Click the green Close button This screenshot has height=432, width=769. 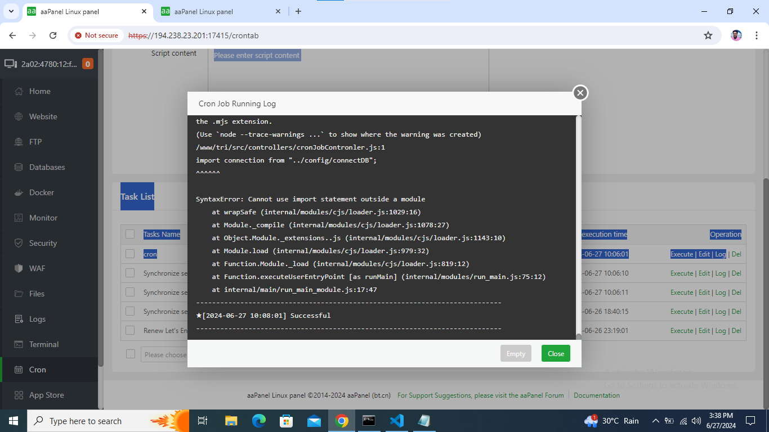pyautogui.click(x=556, y=353)
